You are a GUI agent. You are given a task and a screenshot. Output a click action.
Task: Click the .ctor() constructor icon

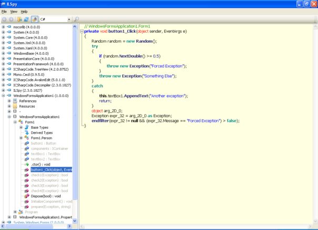[26, 165]
